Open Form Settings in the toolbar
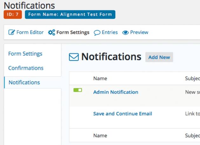200x145 pixels. (73, 32)
